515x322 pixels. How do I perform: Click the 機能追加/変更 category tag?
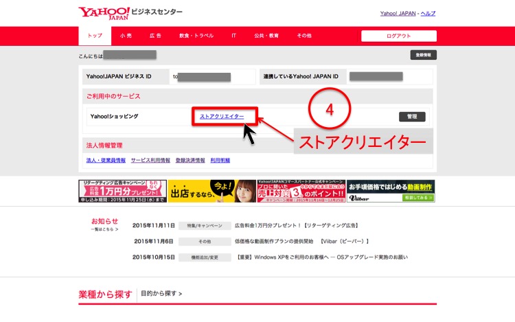(205, 257)
